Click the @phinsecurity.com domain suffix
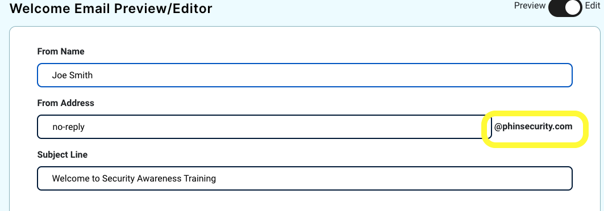Viewport: 604px width, 211px height. click(533, 126)
